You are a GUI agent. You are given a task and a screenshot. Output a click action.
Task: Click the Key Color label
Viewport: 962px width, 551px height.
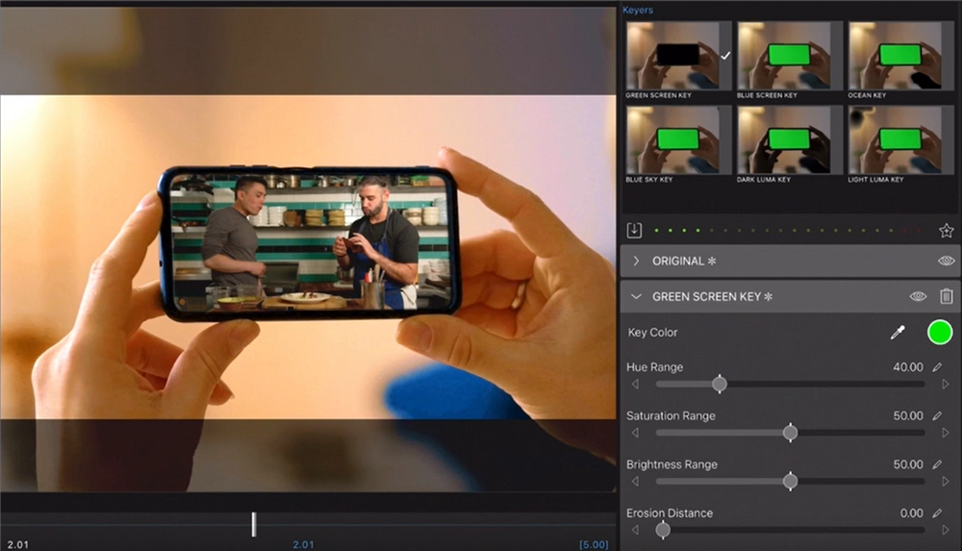653,332
